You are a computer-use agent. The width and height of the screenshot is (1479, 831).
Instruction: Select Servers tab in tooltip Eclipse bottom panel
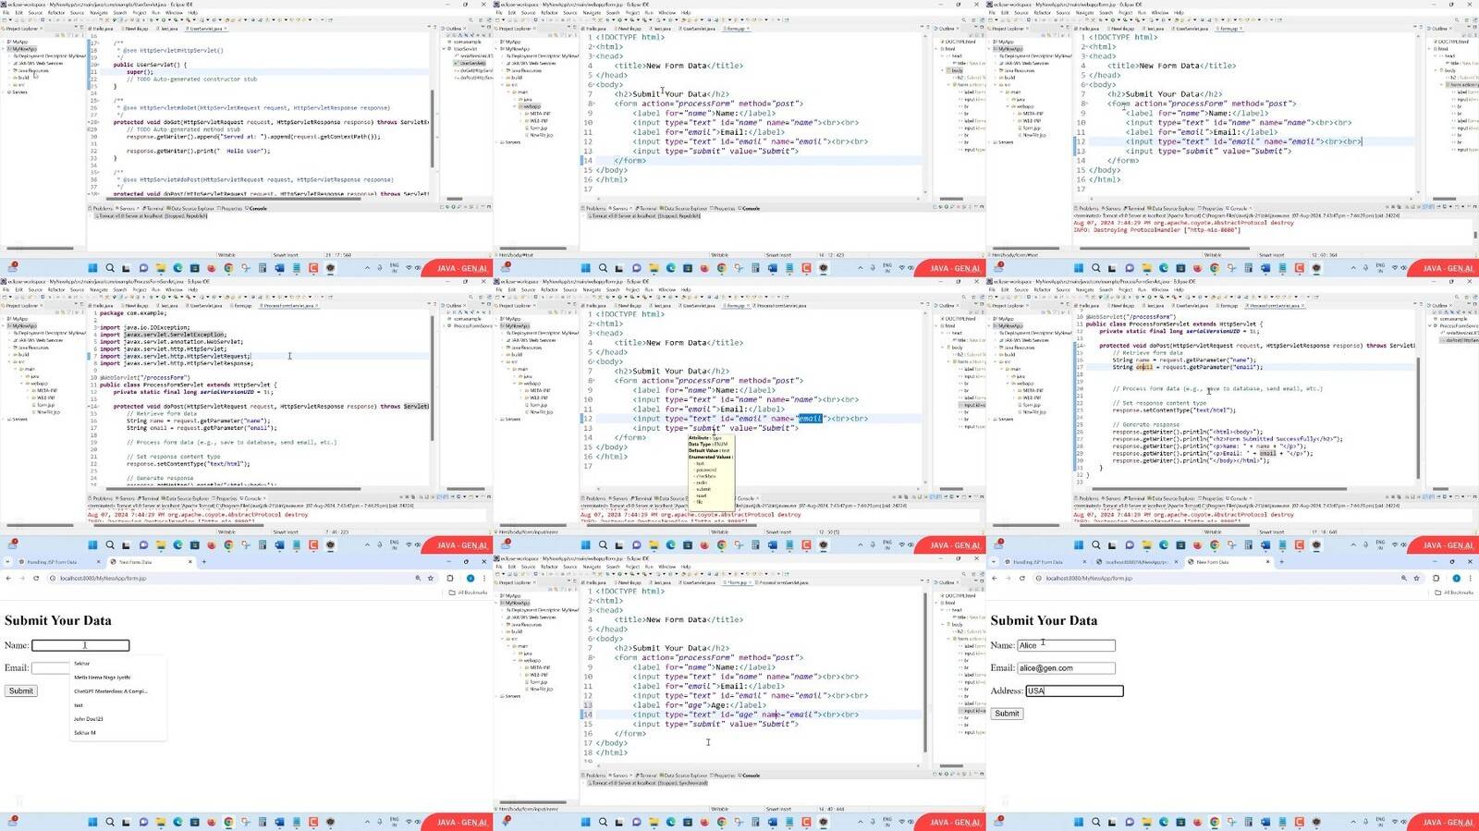tap(617, 498)
